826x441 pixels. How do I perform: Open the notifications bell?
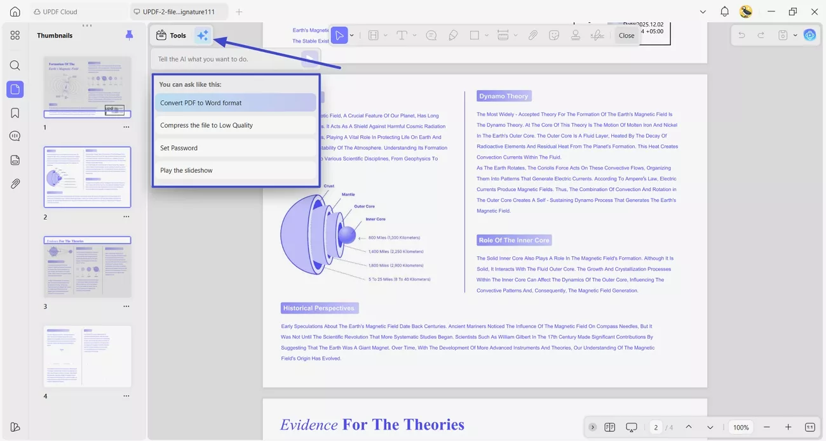tap(724, 11)
